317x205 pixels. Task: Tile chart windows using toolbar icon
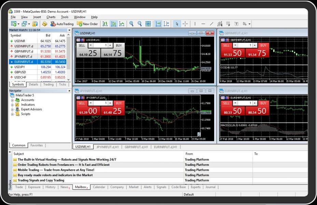tap(148, 24)
